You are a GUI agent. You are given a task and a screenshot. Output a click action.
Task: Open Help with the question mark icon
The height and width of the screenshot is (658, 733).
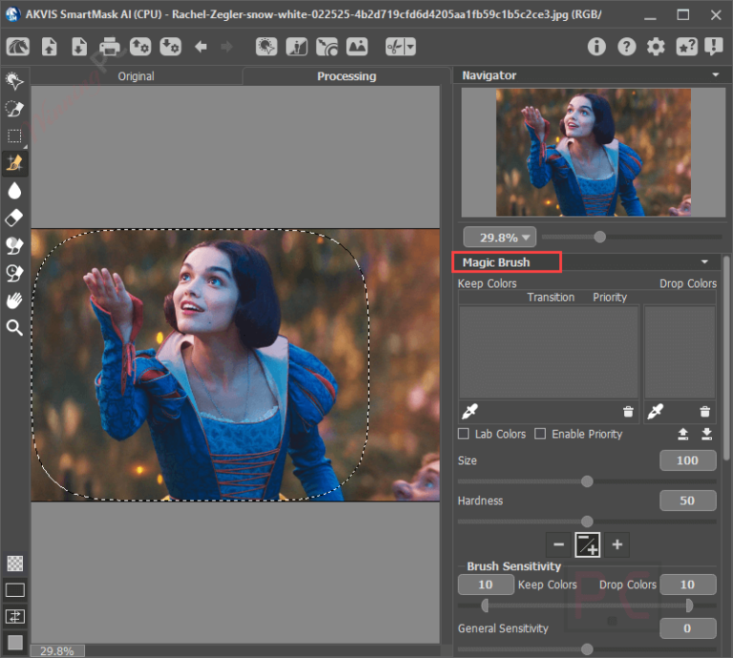[626, 47]
